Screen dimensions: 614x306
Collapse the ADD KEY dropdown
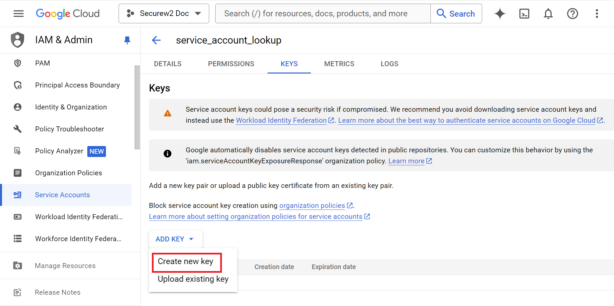click(x=175, y=239)
